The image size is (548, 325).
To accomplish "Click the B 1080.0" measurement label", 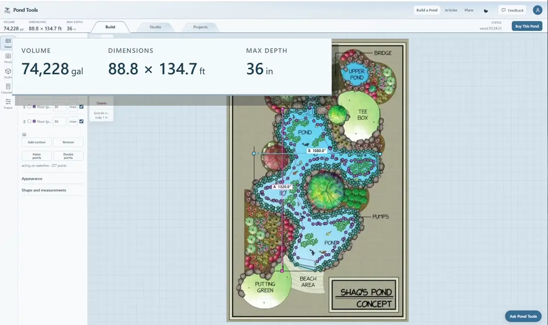I will coord(317,151).
